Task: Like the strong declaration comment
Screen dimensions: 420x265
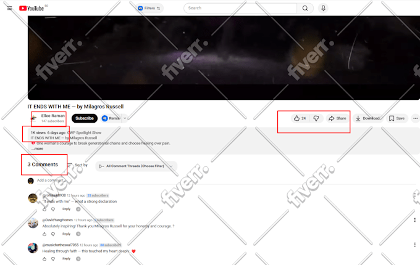Action: [44, 209]
